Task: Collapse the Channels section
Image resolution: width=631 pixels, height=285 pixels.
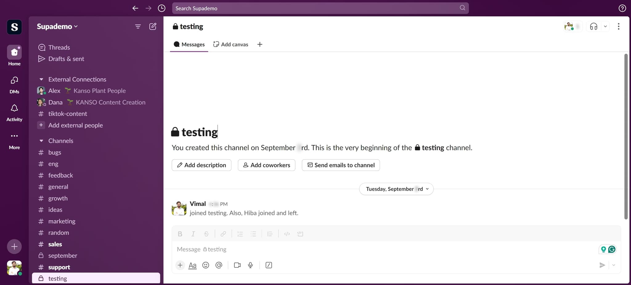Action: coord(41,141)
